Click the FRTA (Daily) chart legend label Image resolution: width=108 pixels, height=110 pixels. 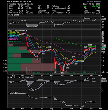pyautogui.click(x=15, y=31)
